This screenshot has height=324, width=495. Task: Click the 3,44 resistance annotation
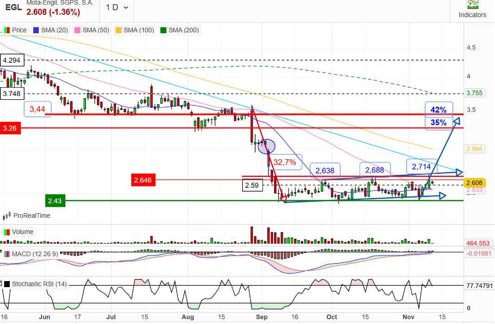37,109
